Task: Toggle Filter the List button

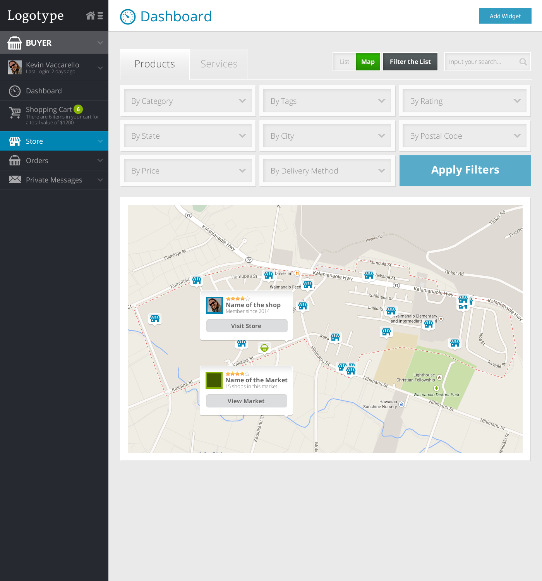Action: pos(410,62)
